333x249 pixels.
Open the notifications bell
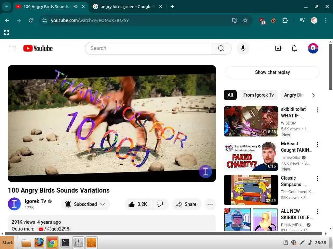(x=294, y=48)
